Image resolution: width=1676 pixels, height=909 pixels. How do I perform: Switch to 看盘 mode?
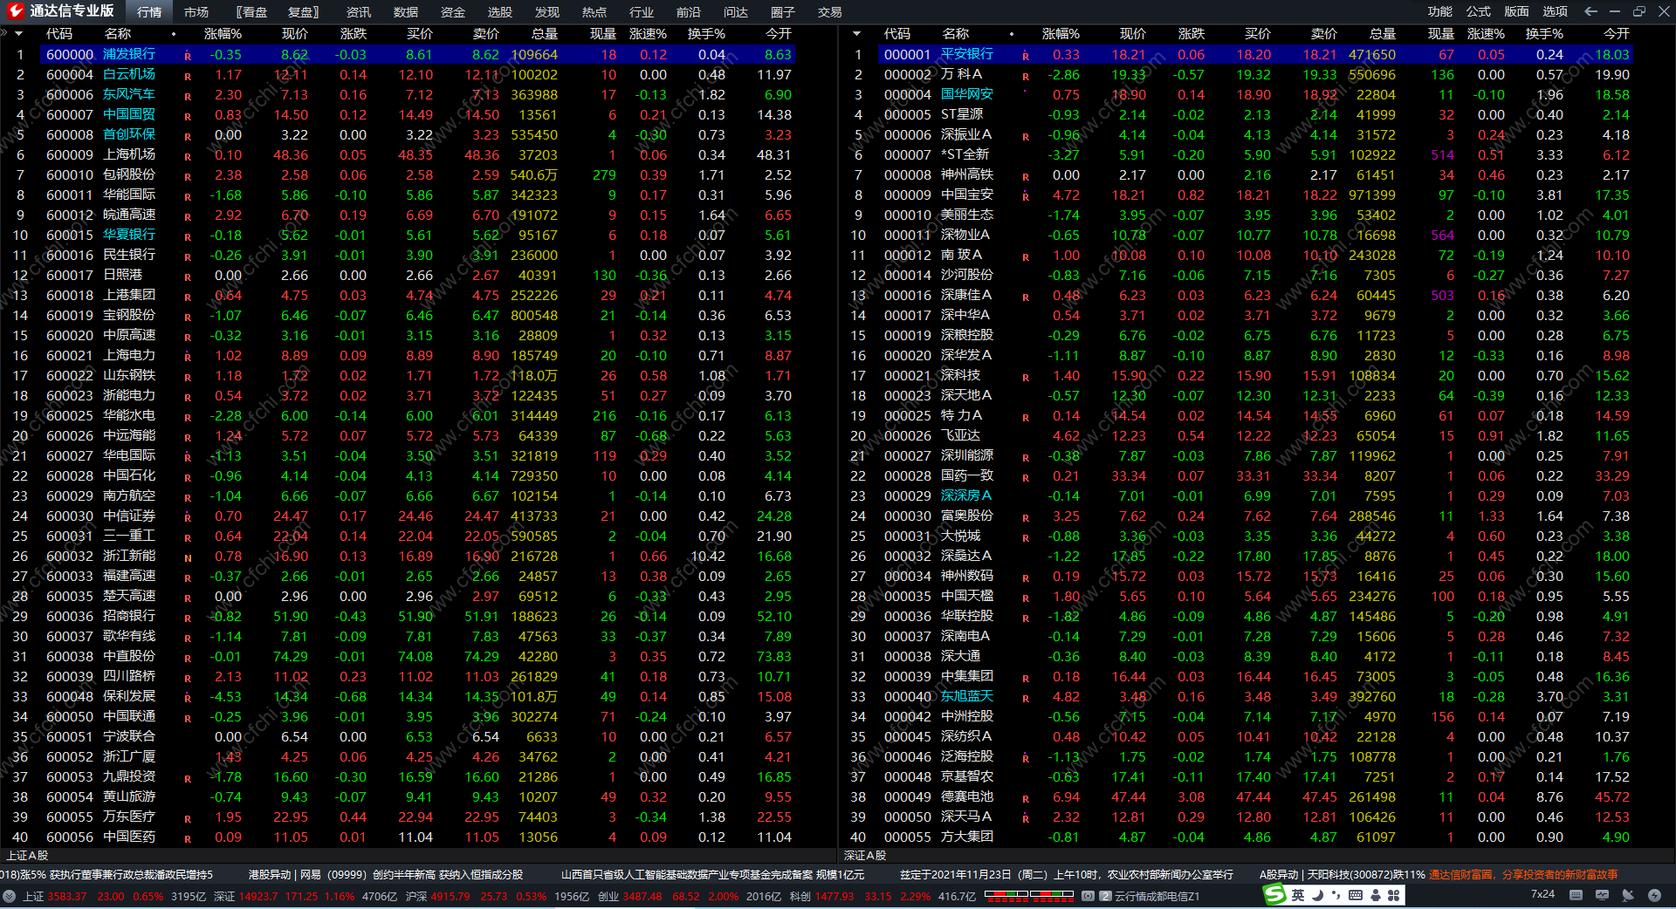tap(252, 12)
